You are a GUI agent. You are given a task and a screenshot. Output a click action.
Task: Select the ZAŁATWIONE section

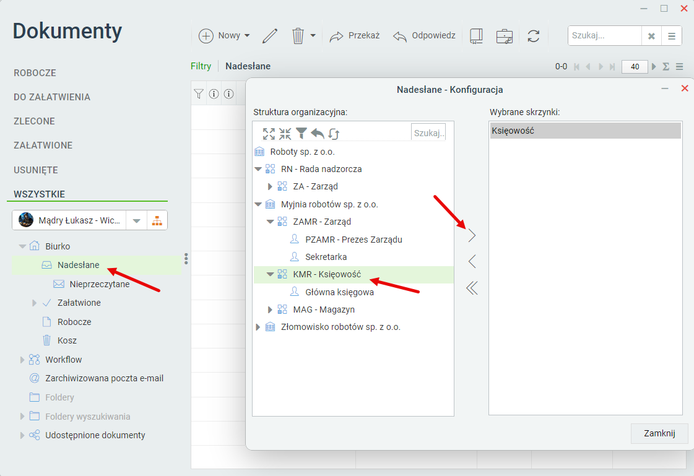[x=43, y=145]
